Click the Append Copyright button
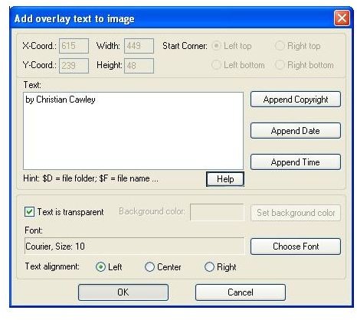The image size is (357, 320). pyautogui.click(x=296, y=100)
